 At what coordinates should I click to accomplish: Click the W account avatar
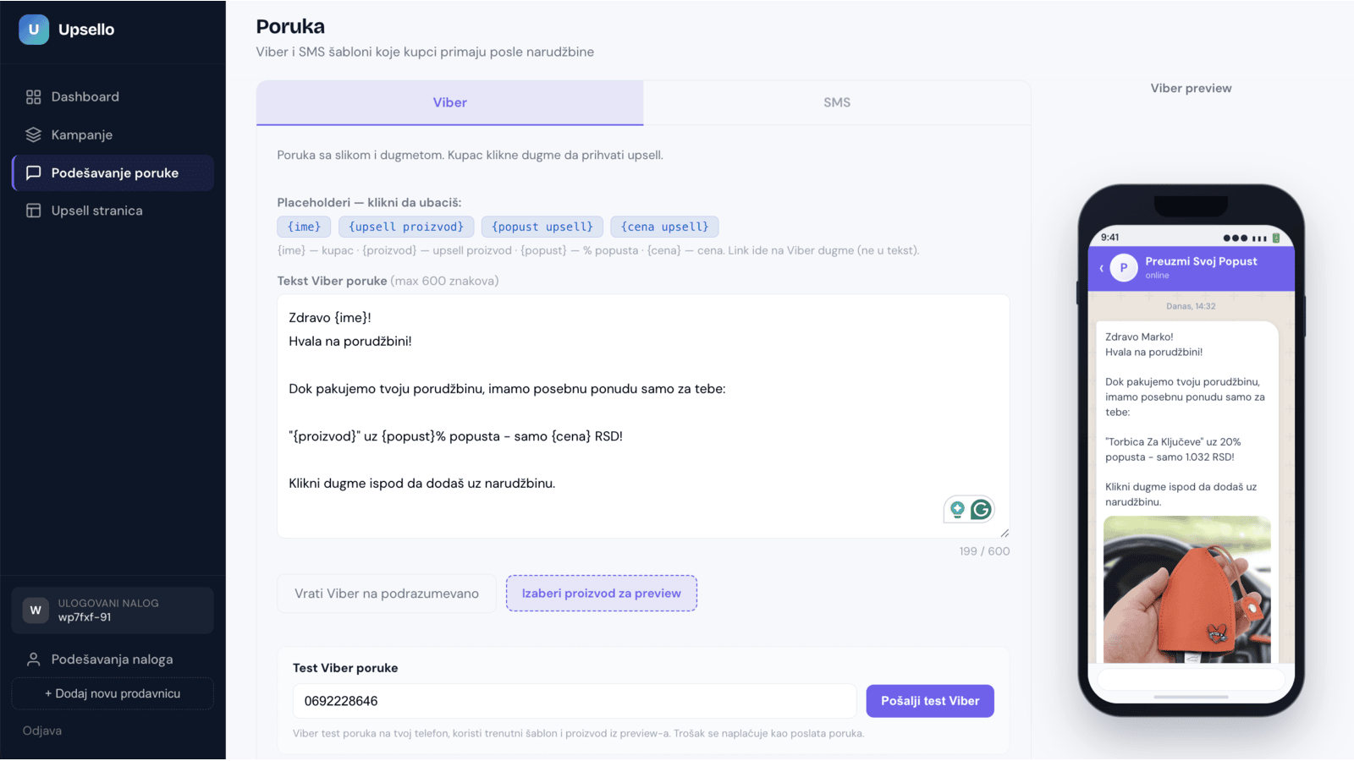(x=36, y=610)
